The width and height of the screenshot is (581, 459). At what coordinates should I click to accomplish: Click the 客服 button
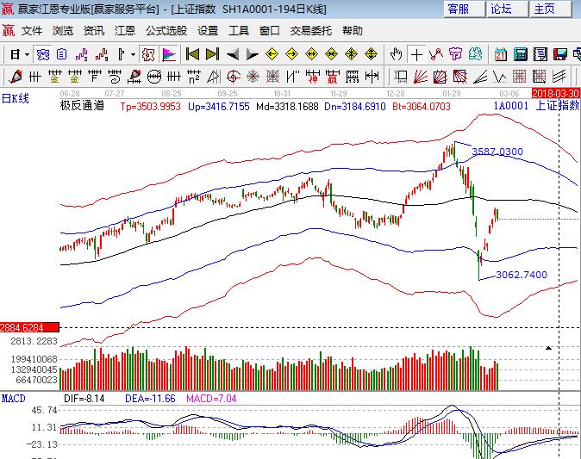tap(458, 9)
